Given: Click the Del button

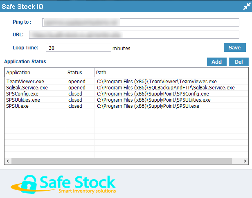Looking at the screenshot, I should (x=239, y=62).
